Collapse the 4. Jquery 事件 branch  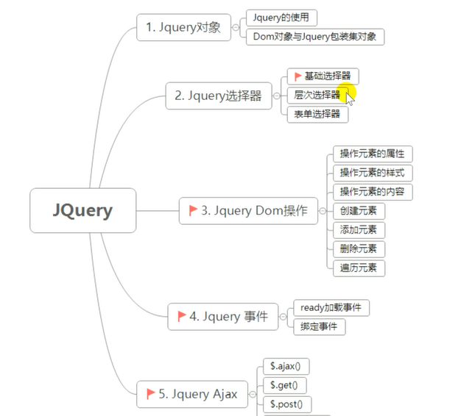click(283, 317)
